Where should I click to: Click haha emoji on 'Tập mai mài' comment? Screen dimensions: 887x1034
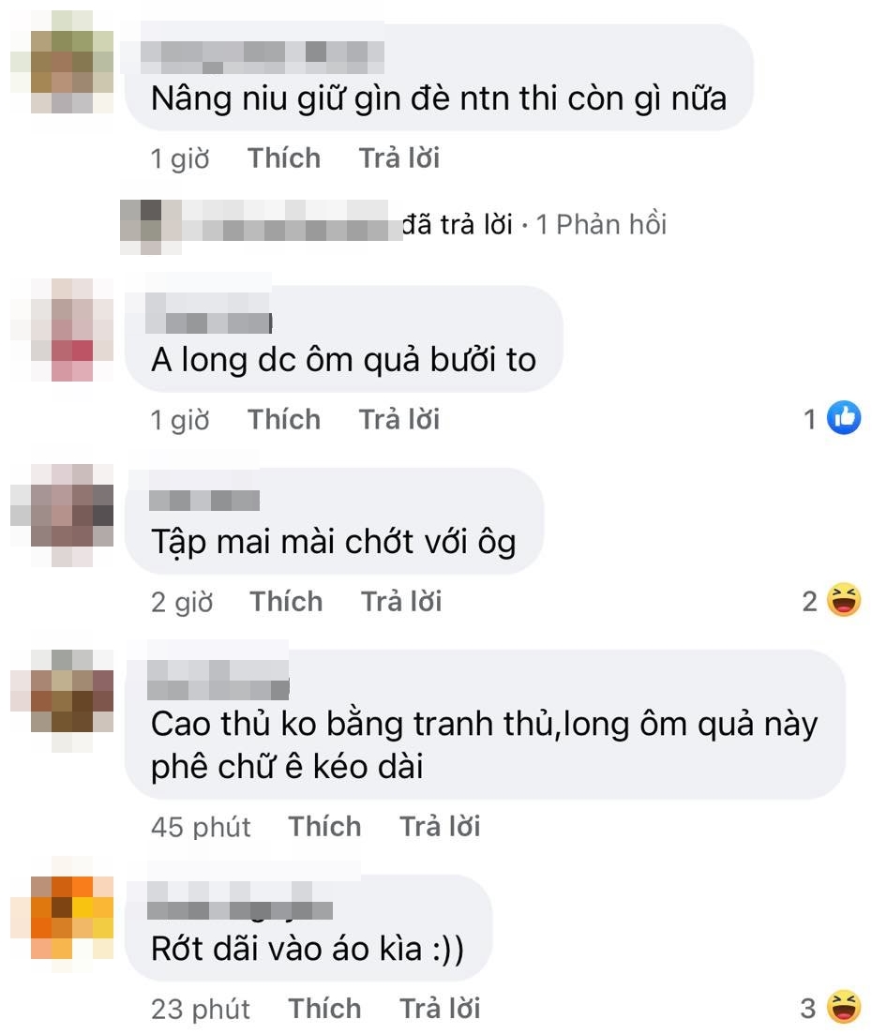pyautogui.click(x=844, y=600)
